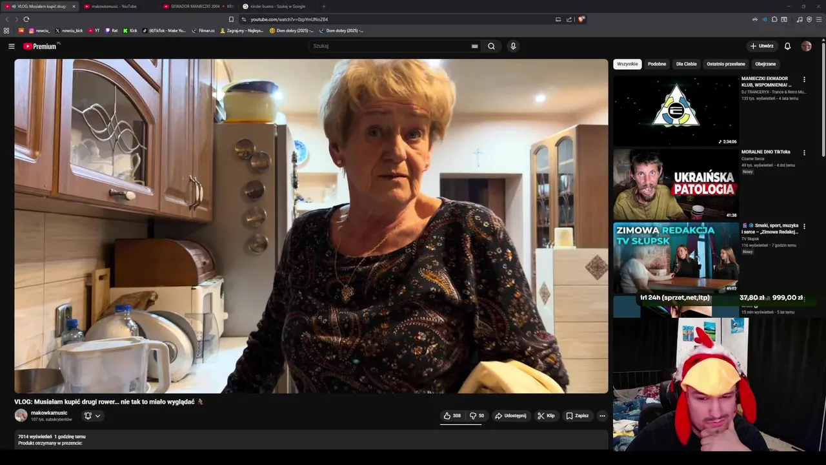
Task: Select the Dla Ciebie filter chip
Action: coord(687,64)
